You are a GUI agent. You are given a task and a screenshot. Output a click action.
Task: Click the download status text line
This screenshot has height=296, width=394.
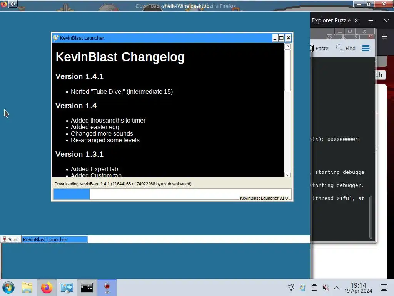(x=123, y=184)
